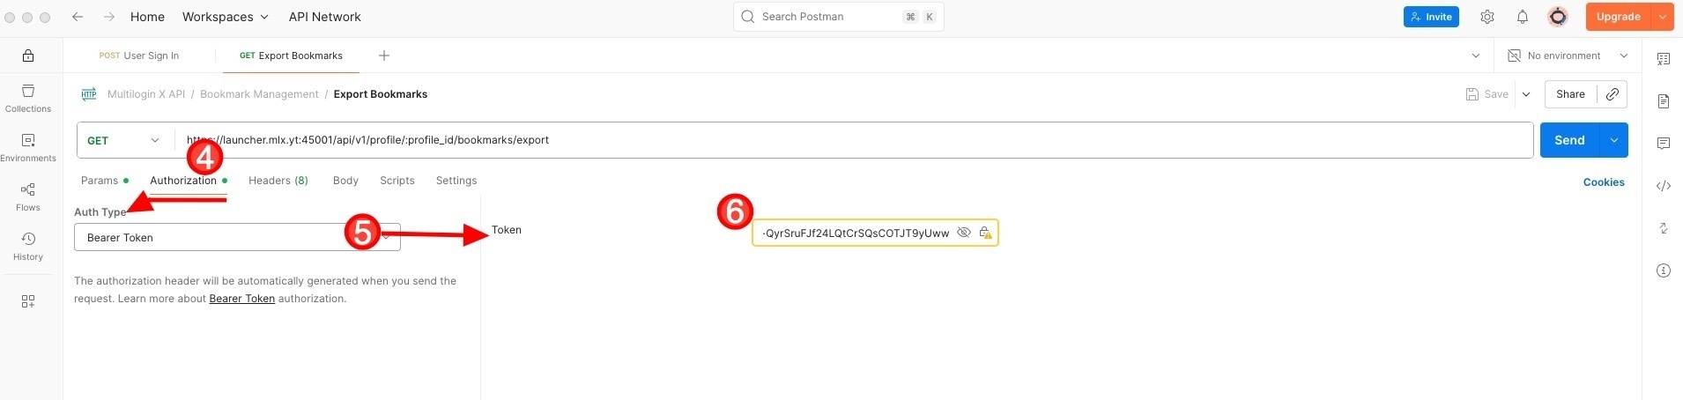The image size is (1683, 400).
Task: Go back with the left arrow
Action: (x=78, y=17)
